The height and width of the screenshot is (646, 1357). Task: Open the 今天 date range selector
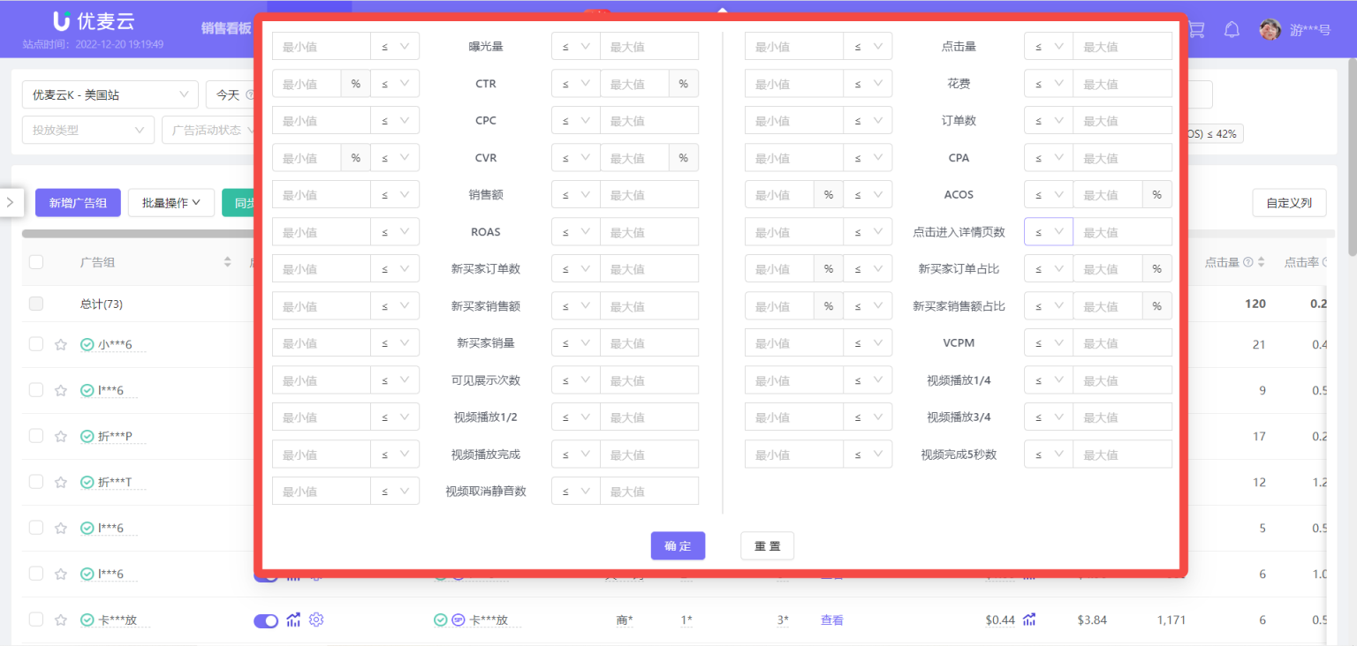tap(230, 94)
